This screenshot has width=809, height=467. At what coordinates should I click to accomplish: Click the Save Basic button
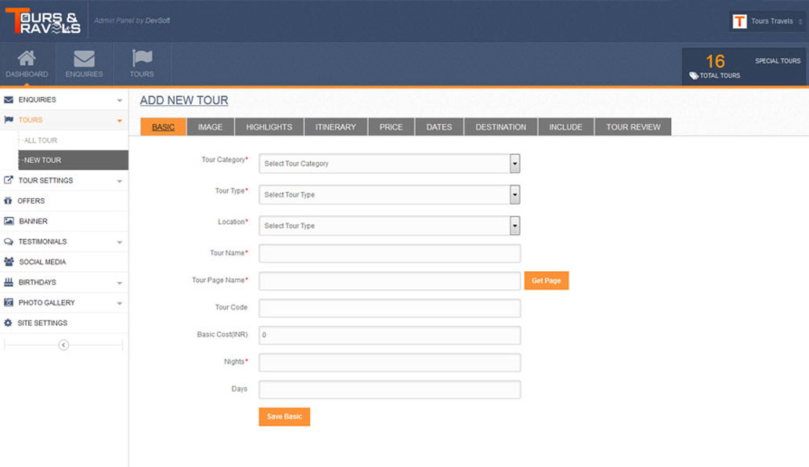pyautogui.click(x=284, y=417)
